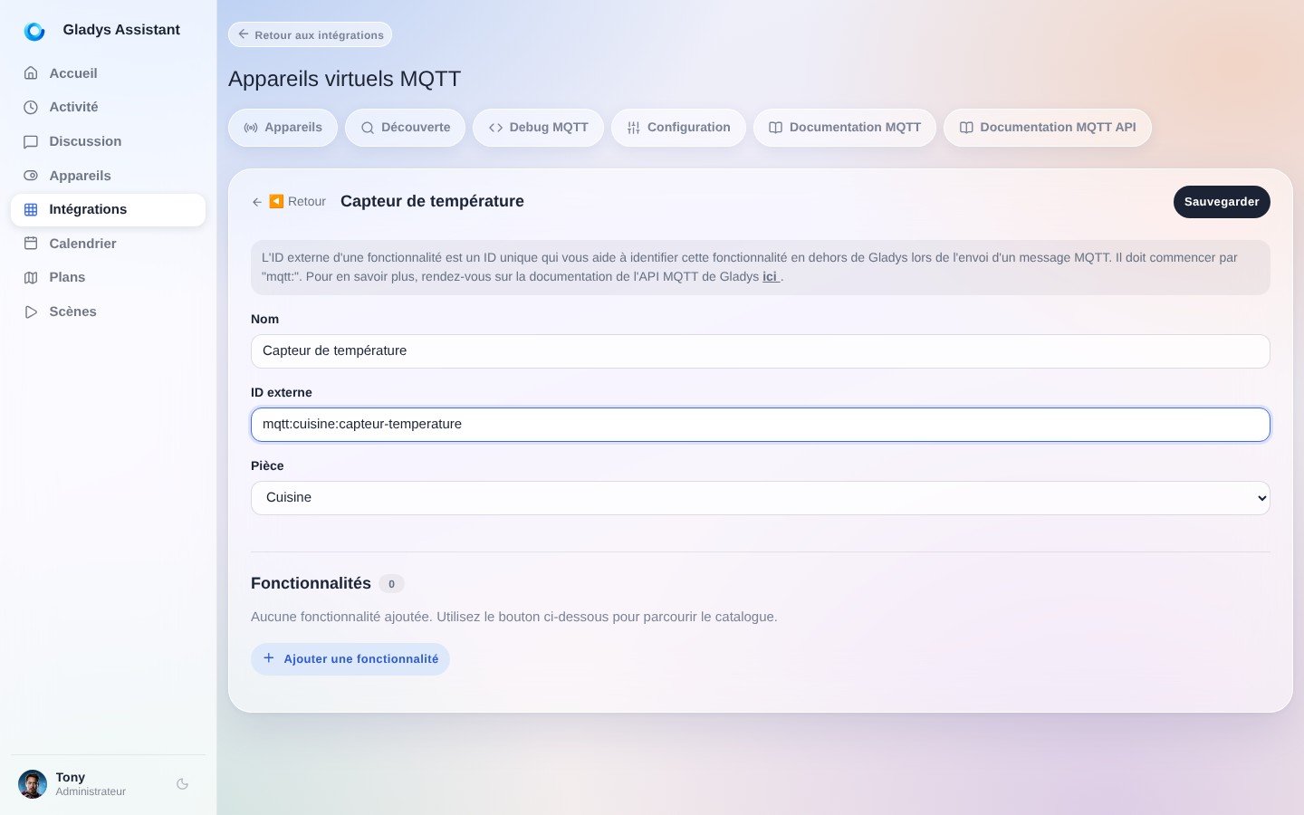Open Scènes in the sidebar
Screen dimensions: 1304x815
click(108, 312)
